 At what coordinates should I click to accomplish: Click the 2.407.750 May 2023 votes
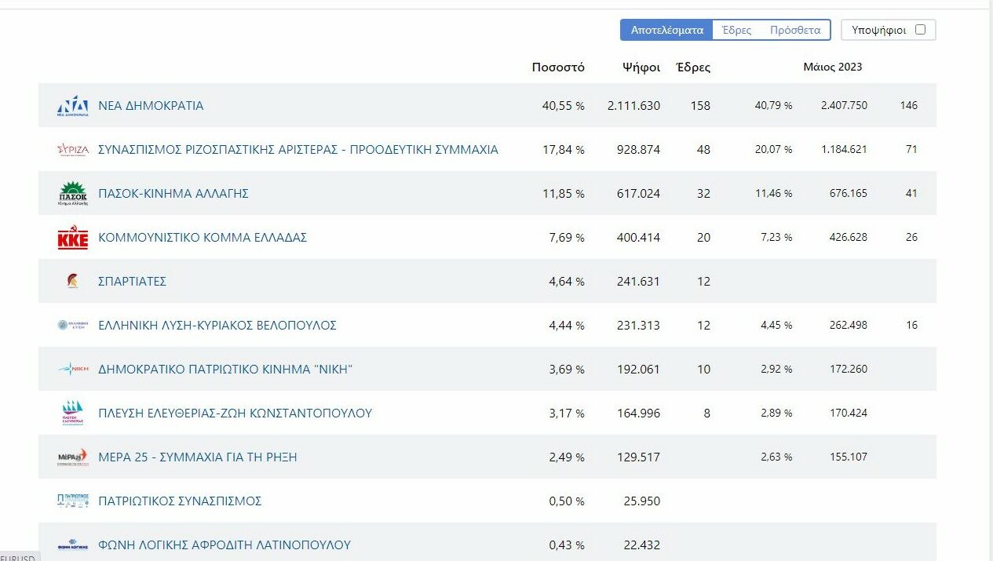[845, 105]
